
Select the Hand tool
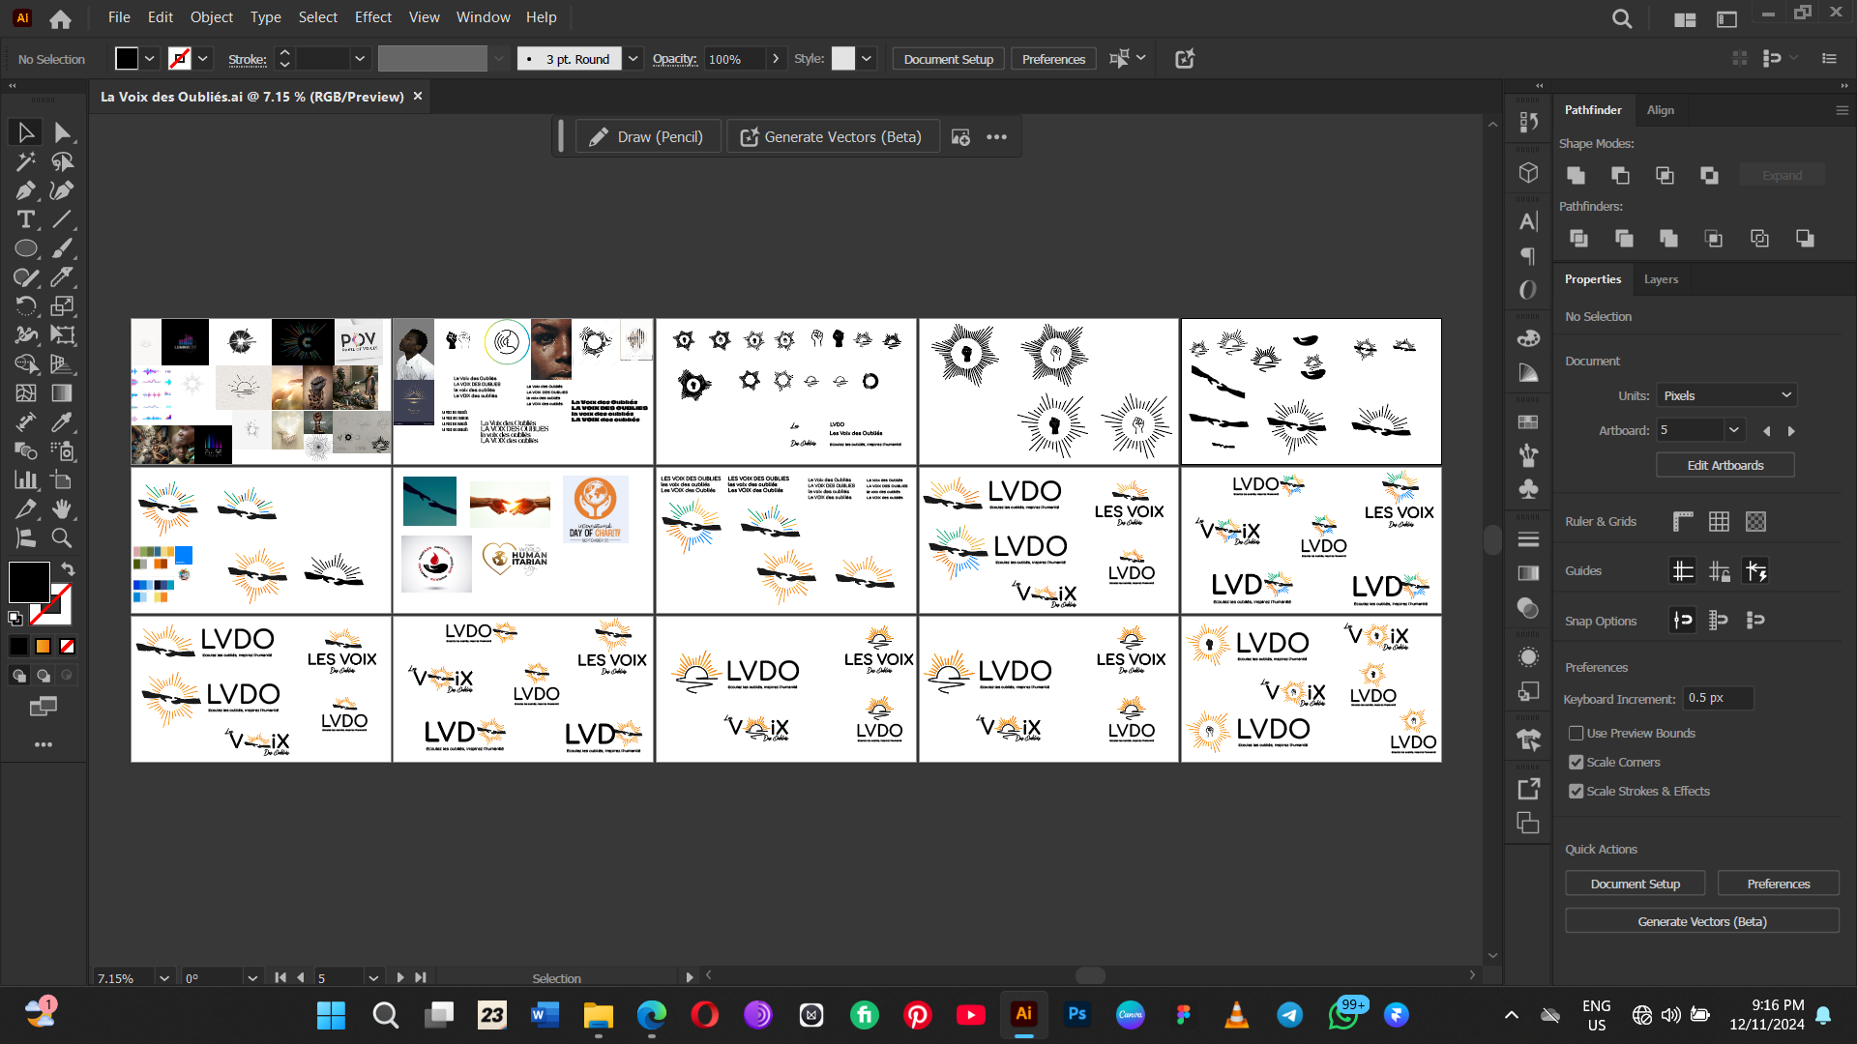pos(63,509)
